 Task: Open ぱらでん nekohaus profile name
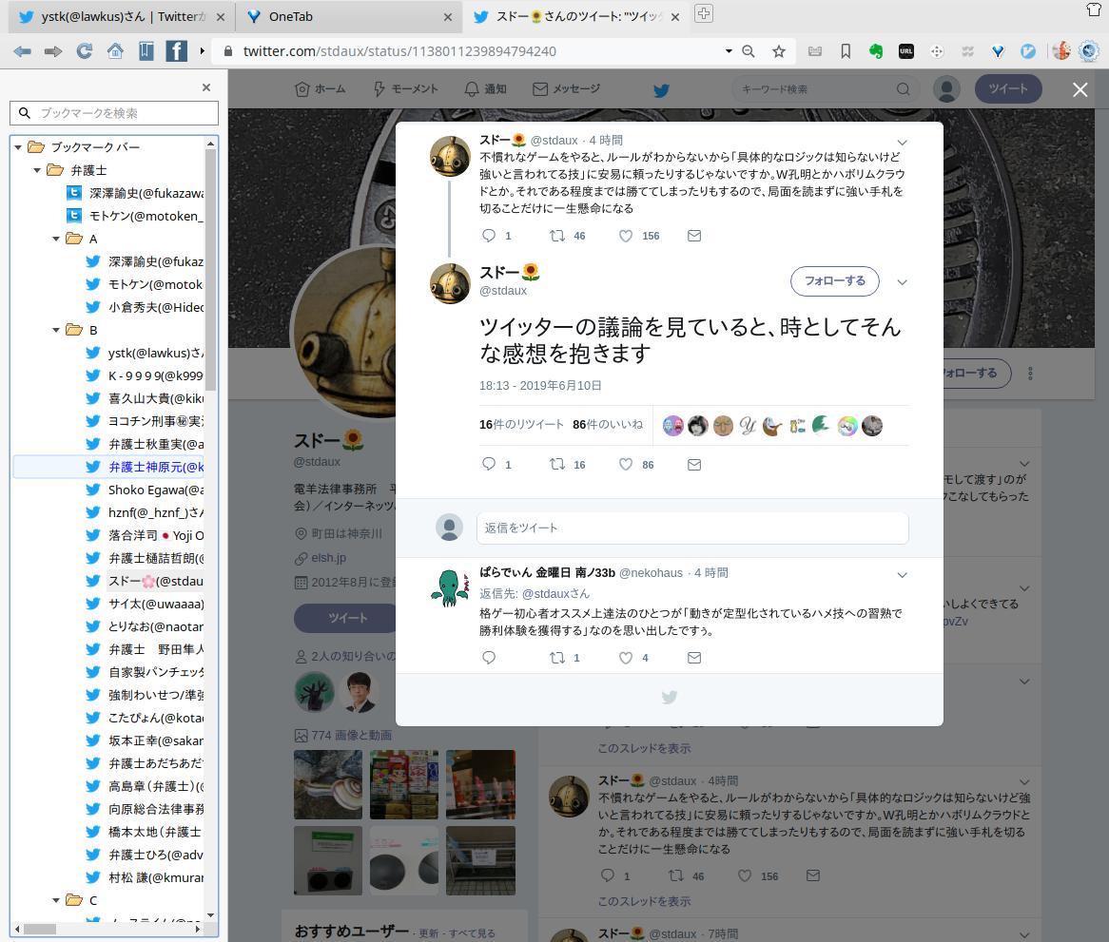(548, 573)
